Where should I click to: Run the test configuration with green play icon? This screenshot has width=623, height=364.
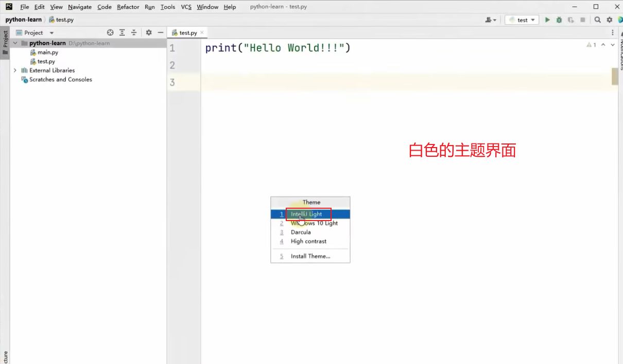(547, 20)
